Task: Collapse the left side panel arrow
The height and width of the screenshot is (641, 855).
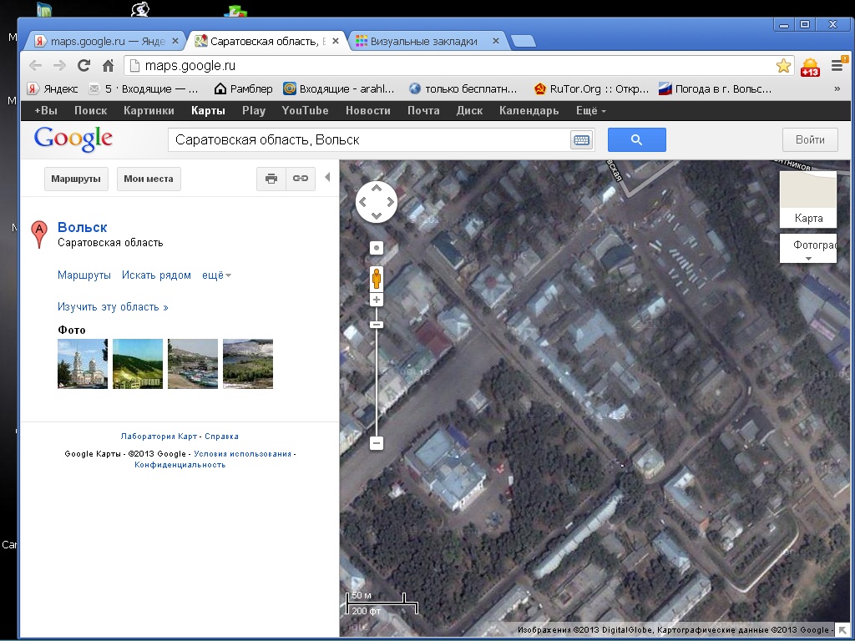Action: 327,177
